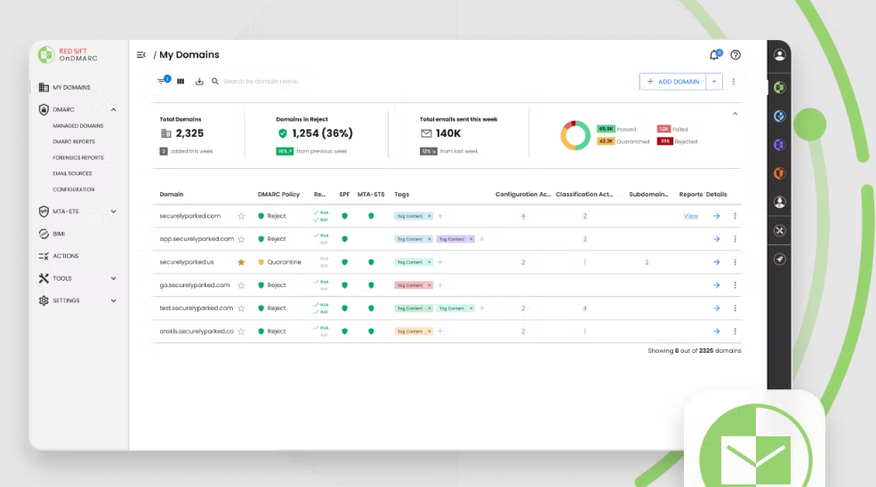Click the email status donut chart

tap(575, 135)
